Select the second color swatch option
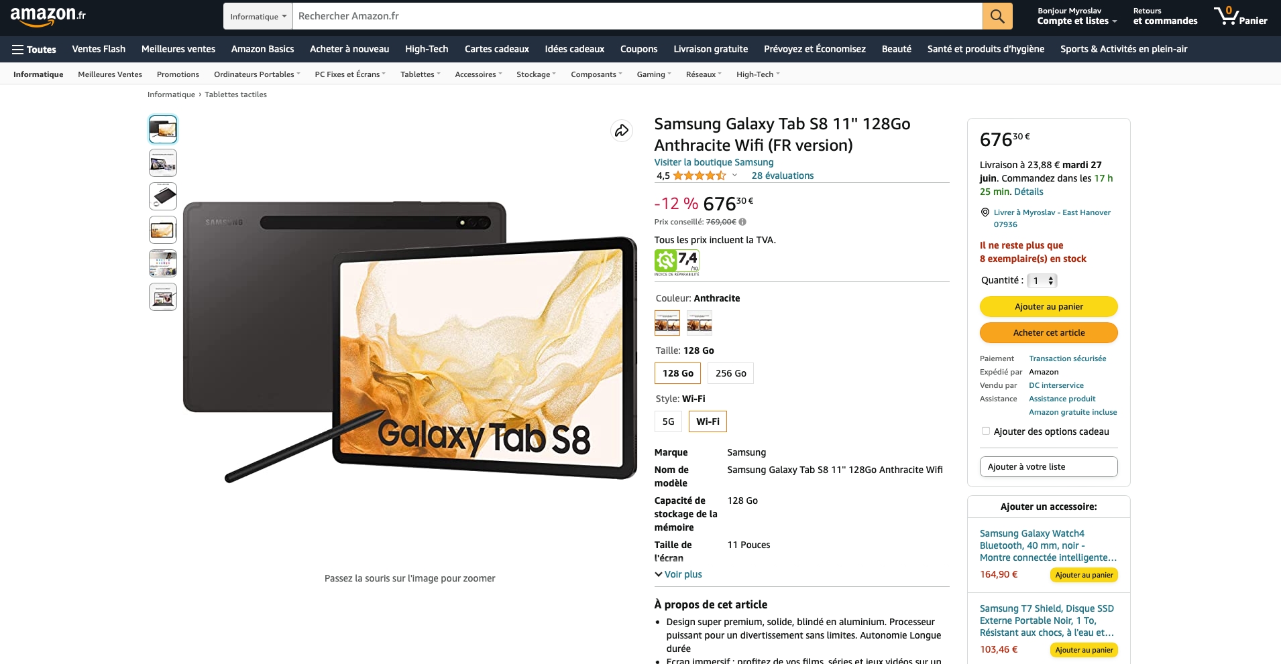The height and width of the screenshot is (664, 1281). (699, 323)
